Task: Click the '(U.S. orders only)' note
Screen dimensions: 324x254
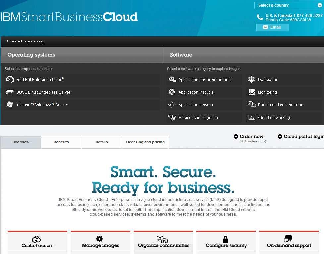Action: [253, 141]
